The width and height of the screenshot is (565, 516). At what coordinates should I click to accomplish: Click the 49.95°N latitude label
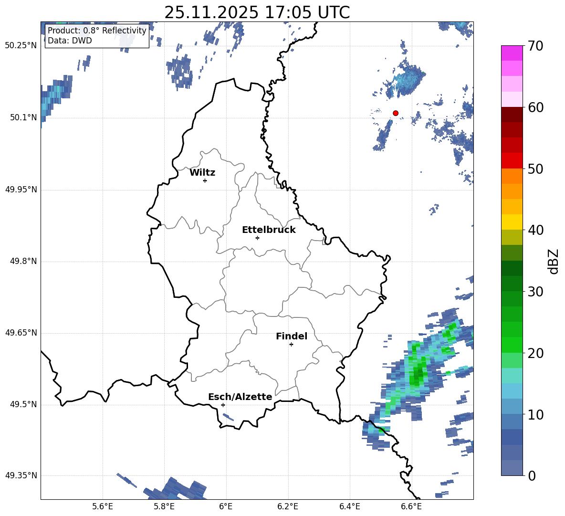pos(21,190)
